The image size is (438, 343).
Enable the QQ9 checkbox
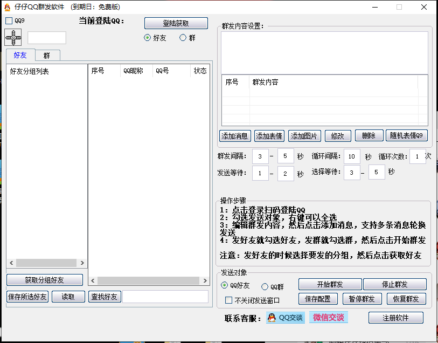(9, 20)
